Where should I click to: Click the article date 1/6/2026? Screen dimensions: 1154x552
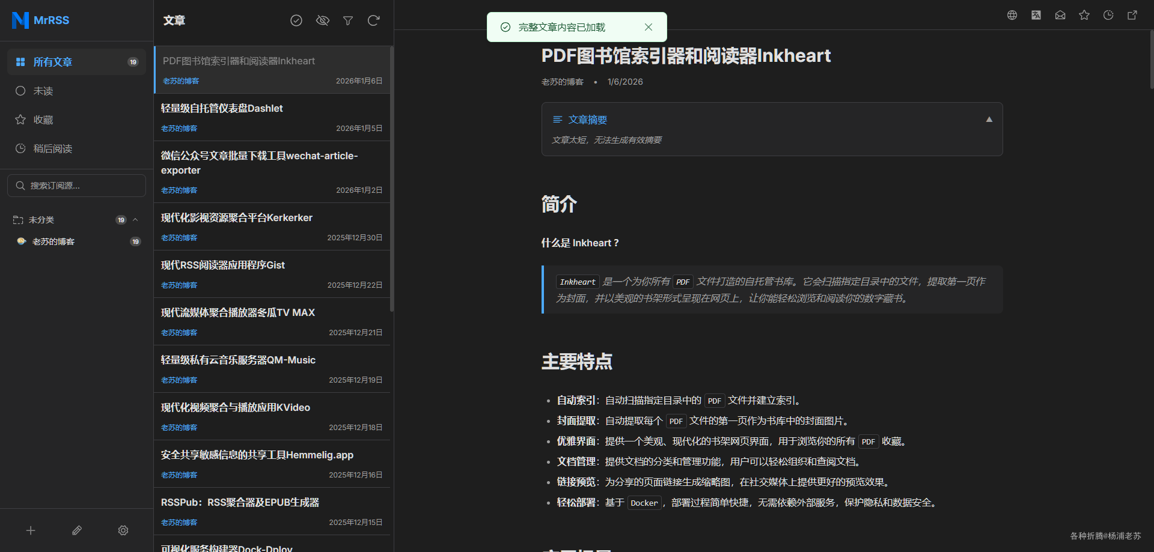click(x=625, y=82)
